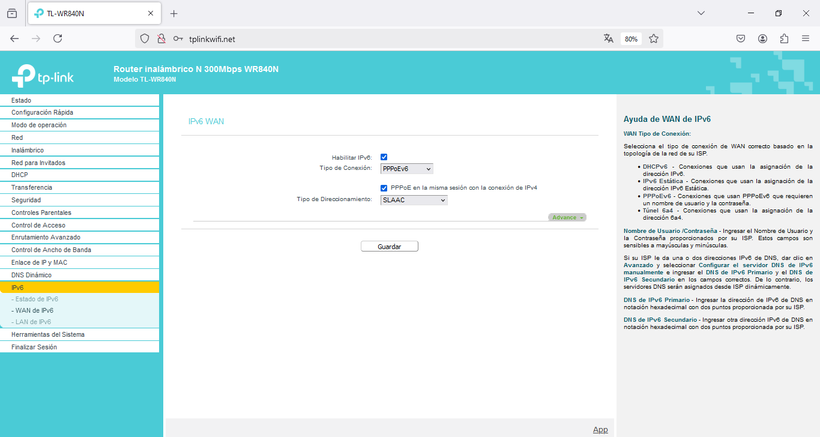Bookmark this page with the star icon
This screenshot has width=820, height=437.
click(x=654, y=38)
